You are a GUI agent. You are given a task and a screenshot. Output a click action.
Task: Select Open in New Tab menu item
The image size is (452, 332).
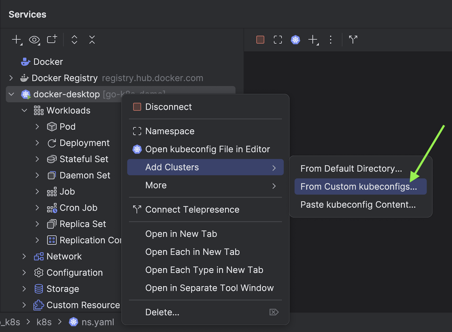click(205, 234)
